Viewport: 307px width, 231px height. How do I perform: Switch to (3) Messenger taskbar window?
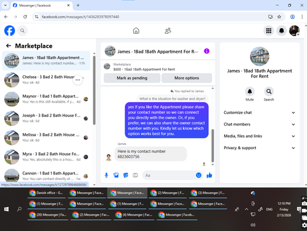coord(208,193)
